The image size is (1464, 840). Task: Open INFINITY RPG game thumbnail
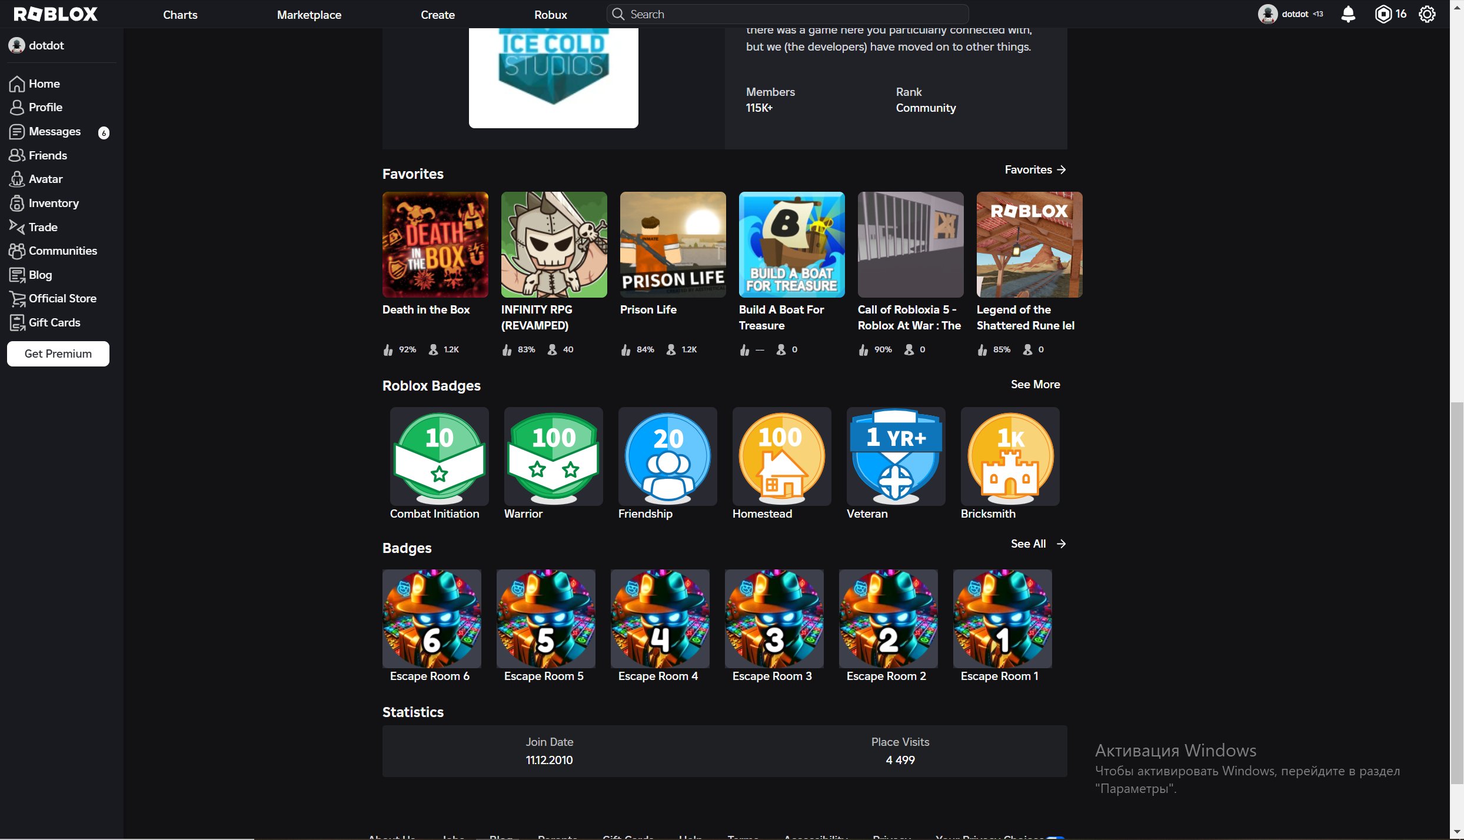pyautogui.click(x=554, y=245)
